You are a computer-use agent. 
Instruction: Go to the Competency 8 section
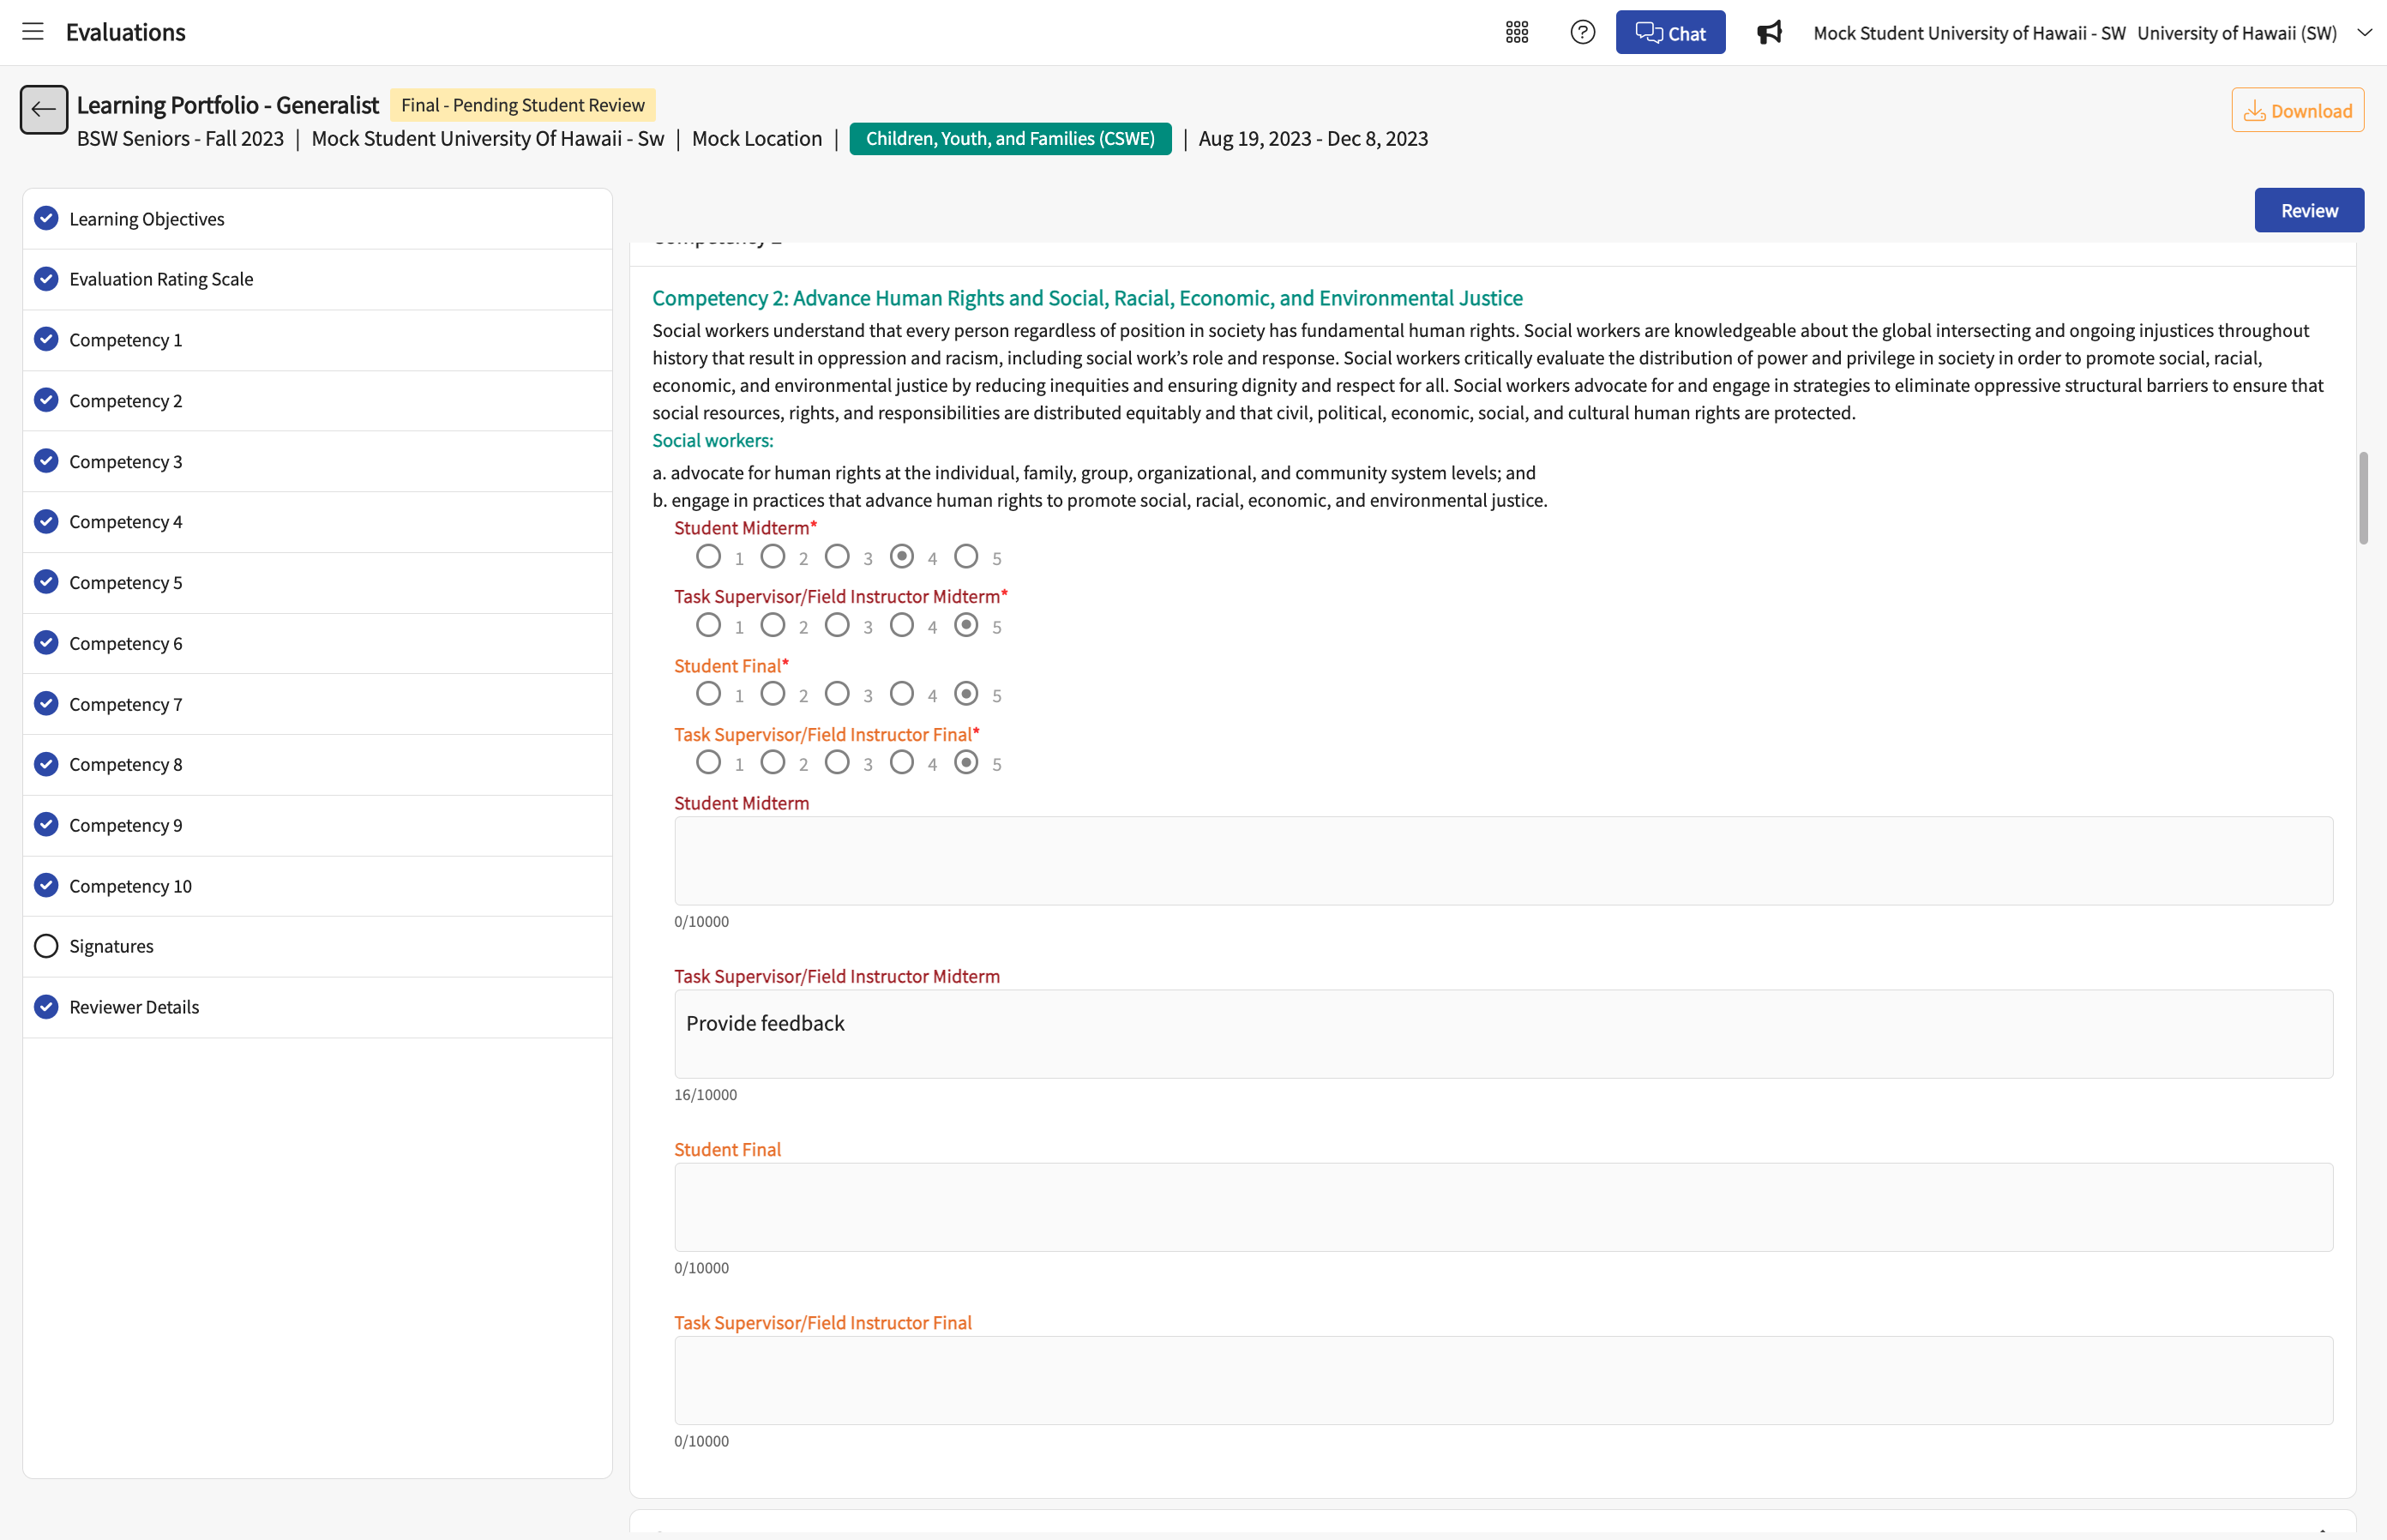(x=317, y=764)
